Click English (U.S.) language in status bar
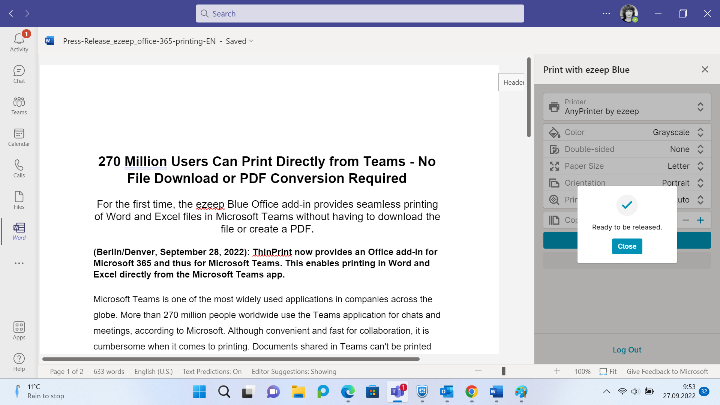 [x=153, y=371]
